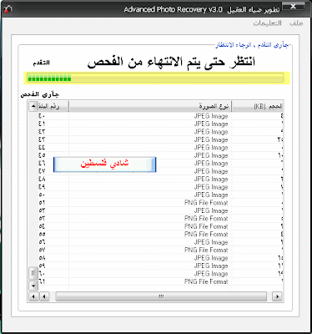Click the list's vertical scroll up arrow
312x334 pixels.
click(x=33, y=106)
